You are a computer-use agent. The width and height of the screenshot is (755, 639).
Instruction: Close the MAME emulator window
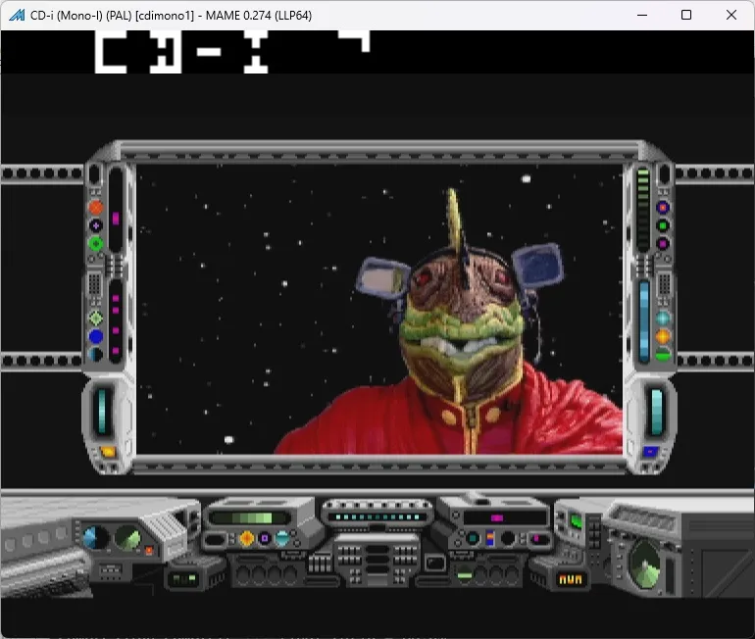730,15
